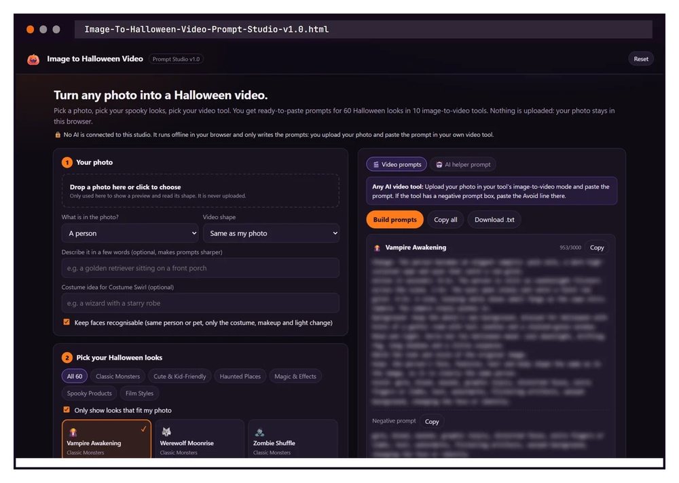The width and height of the screenshot is (679, 483).
Task: Copy the Vampire Awakening prompt
Action: coord(597,248)
